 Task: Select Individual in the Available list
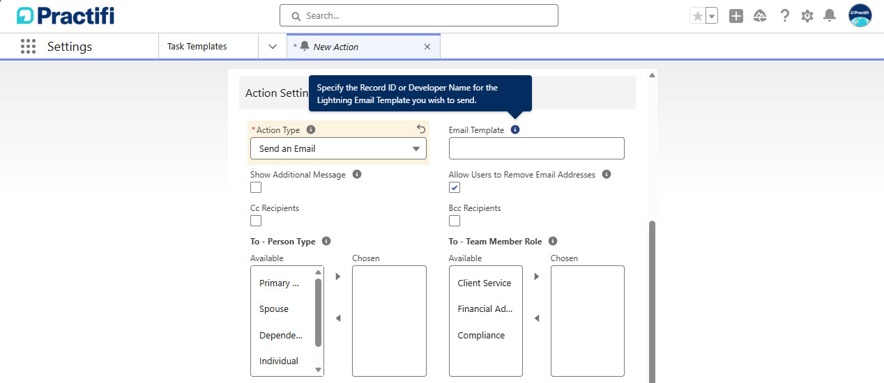click(282, 361)
